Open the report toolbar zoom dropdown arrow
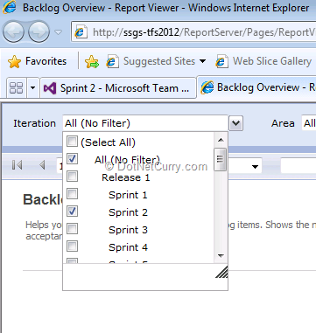This screenshot has height=333, width=316. point(255,167)
